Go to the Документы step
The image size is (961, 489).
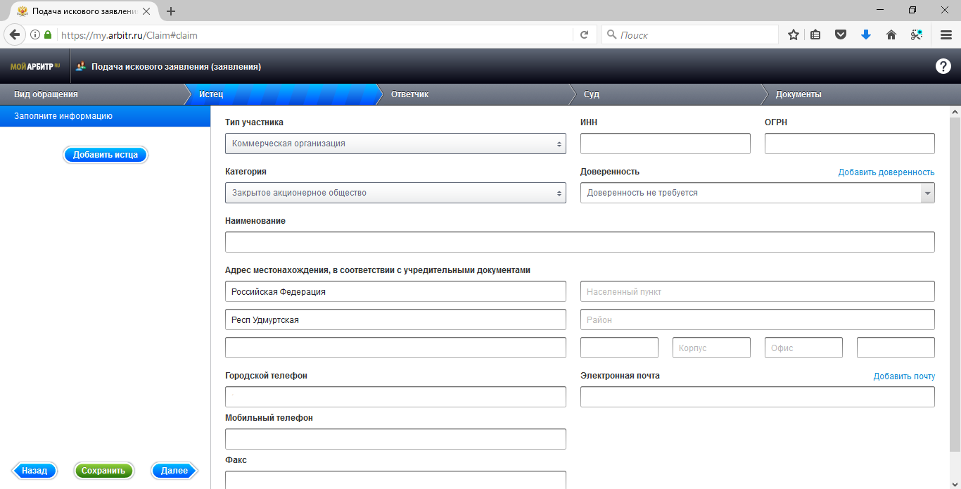pos(798,94)
